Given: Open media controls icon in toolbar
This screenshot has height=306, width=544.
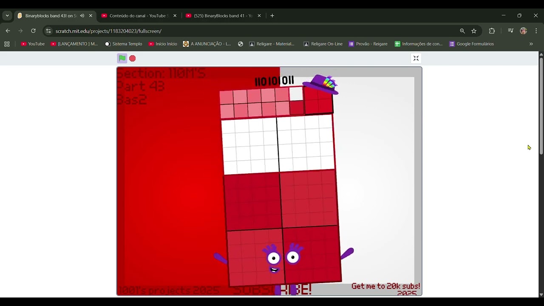Looking at the screenshot, I should (510, 31).
